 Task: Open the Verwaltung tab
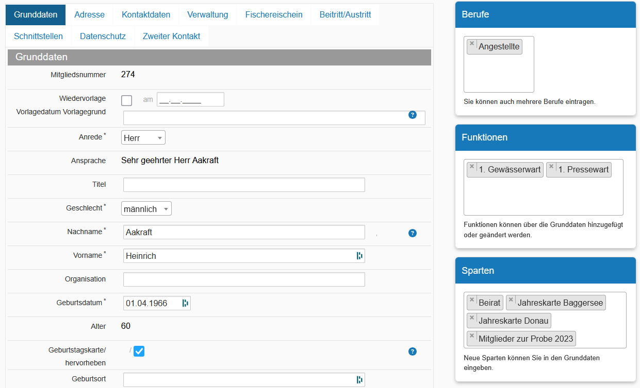[x=208, y=14]
